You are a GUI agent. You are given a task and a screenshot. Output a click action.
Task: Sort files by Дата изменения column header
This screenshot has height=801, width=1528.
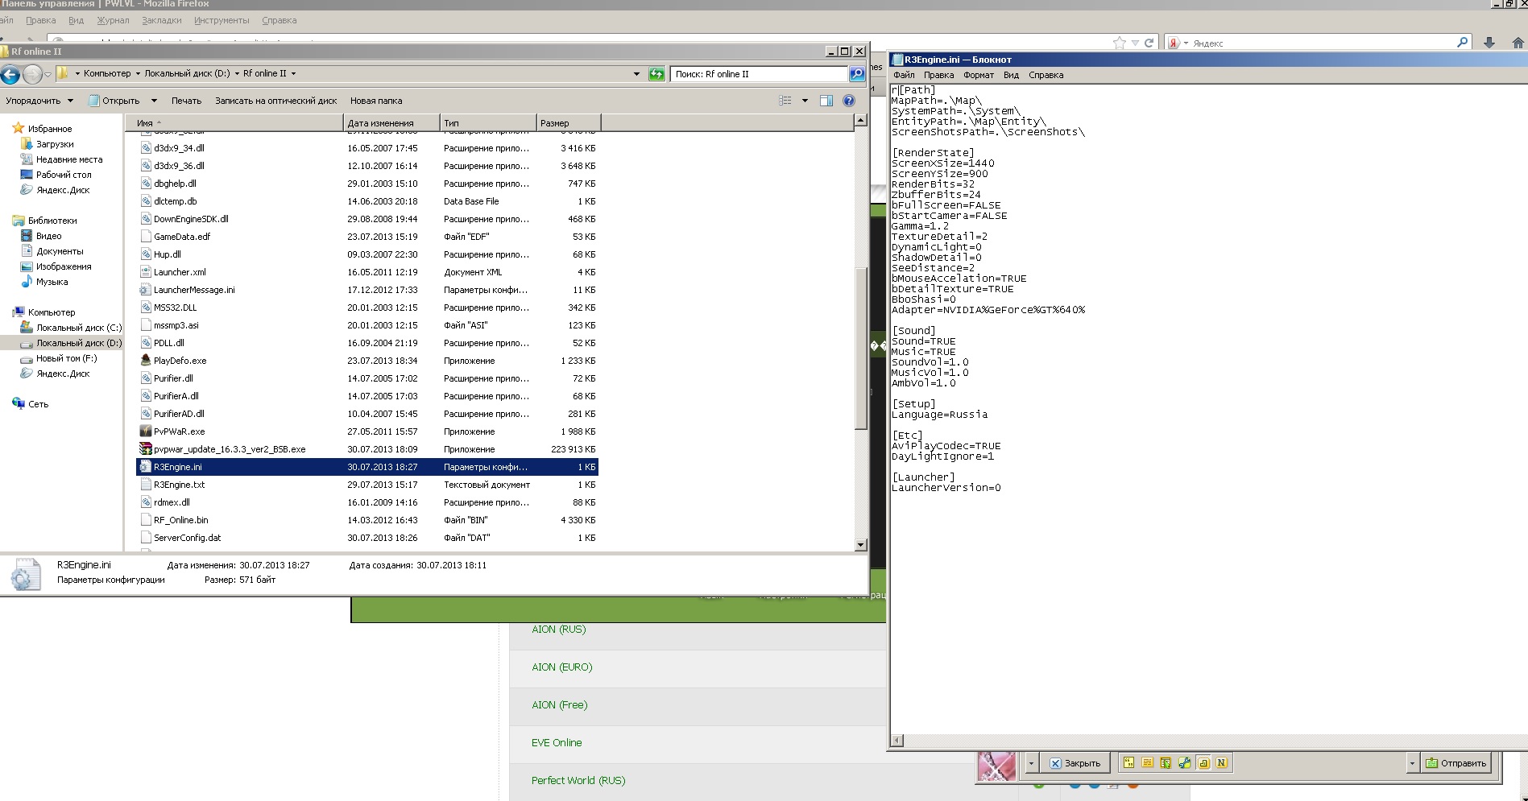click(x=391, y=123)
